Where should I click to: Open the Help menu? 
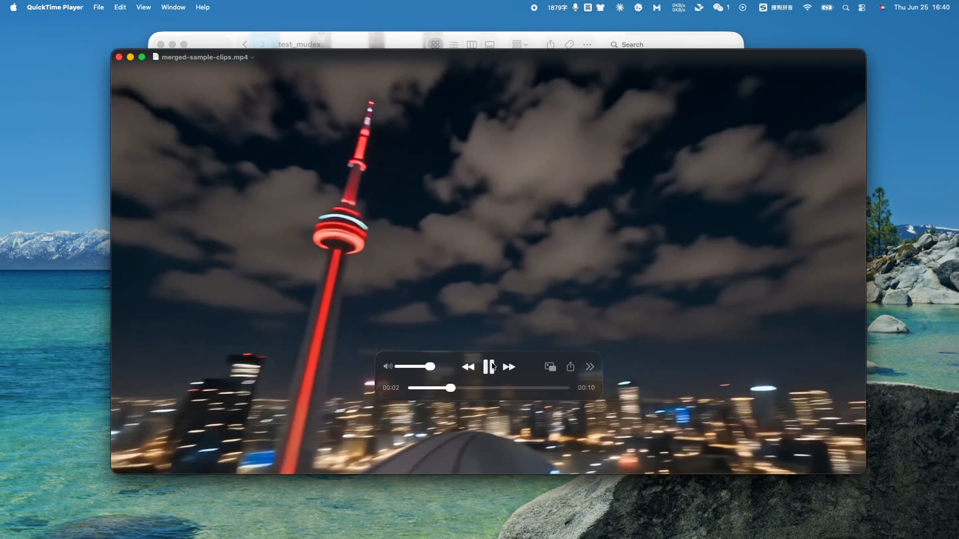(202, 7)
